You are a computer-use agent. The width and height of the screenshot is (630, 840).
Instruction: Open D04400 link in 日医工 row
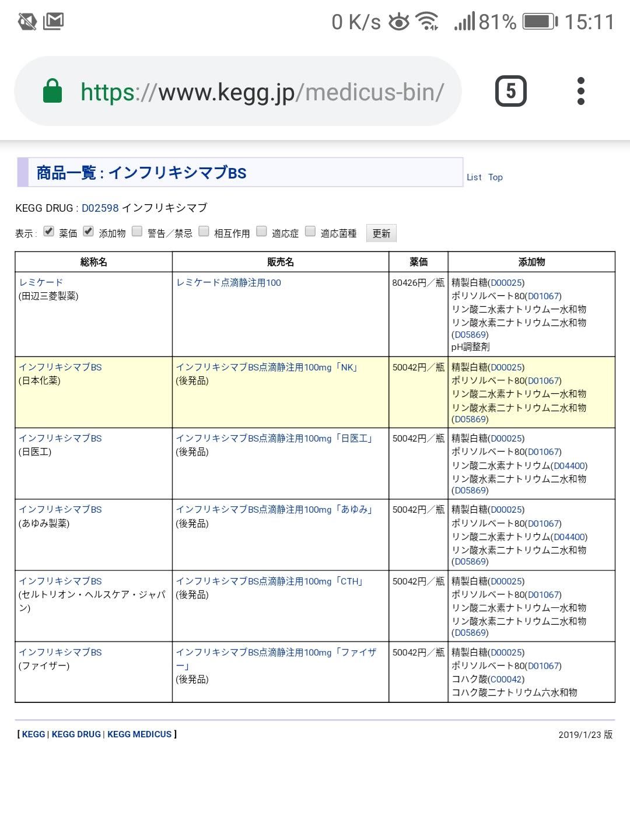point(570,466)
